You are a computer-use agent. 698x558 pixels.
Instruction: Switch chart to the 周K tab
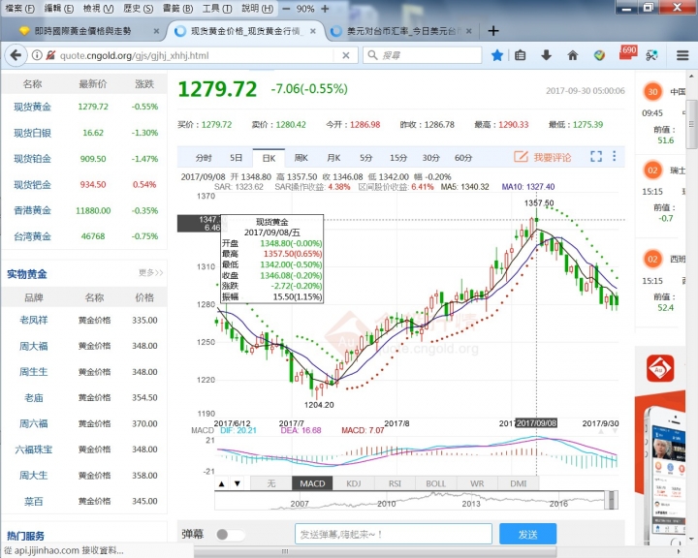pyautogui.click(x=301, y=157)
